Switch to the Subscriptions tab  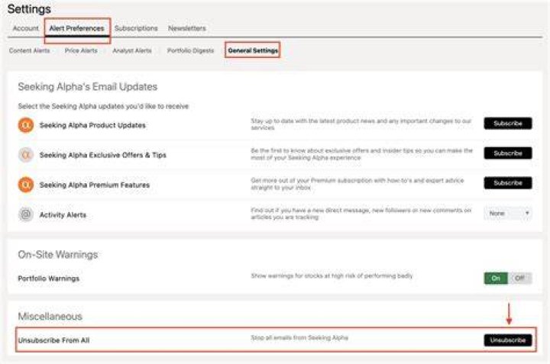tap(136, 28)
